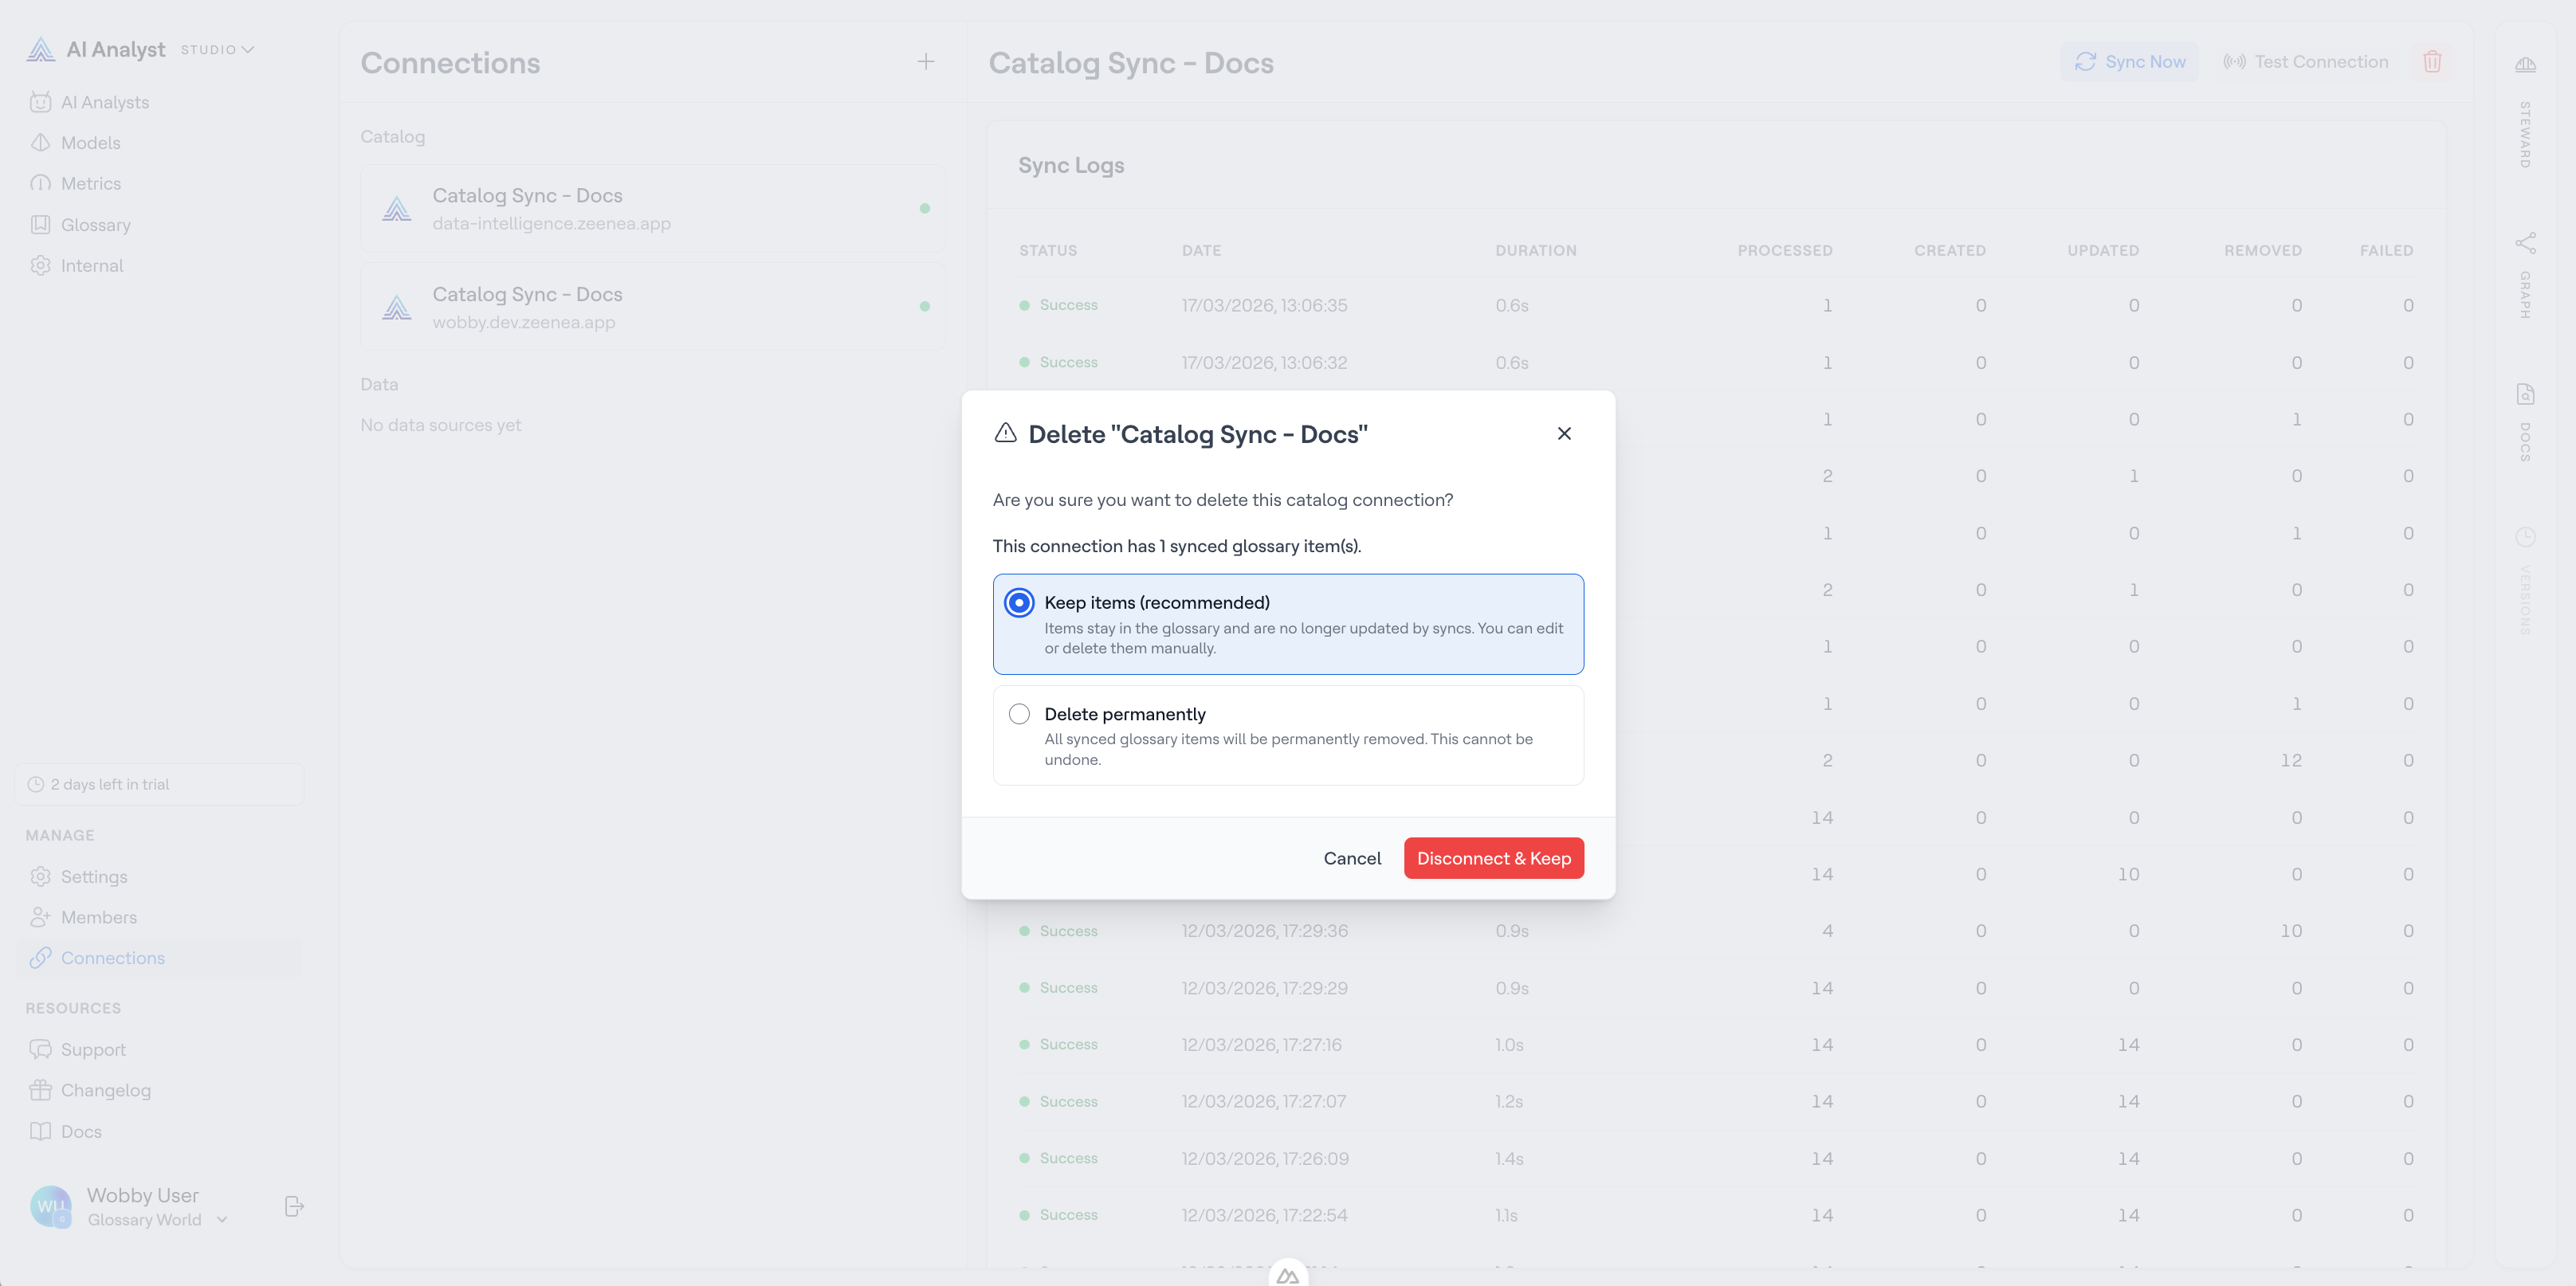
Task: Select the AI Analysts robot icon in sidebar
Action: coord(41,101)
